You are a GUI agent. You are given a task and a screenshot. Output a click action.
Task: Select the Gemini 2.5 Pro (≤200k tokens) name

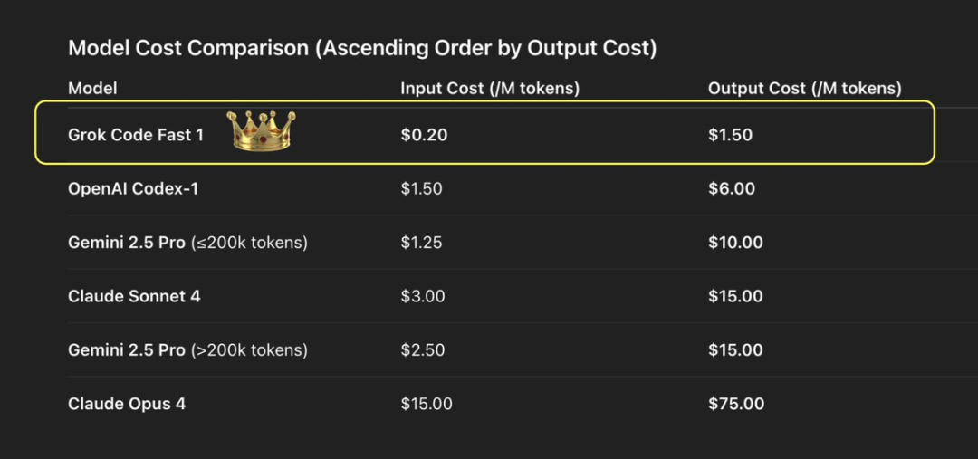187,243
